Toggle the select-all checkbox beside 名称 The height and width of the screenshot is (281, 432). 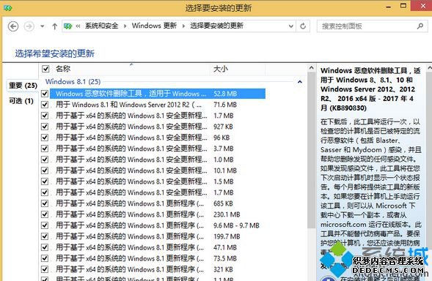click(45, 69)
